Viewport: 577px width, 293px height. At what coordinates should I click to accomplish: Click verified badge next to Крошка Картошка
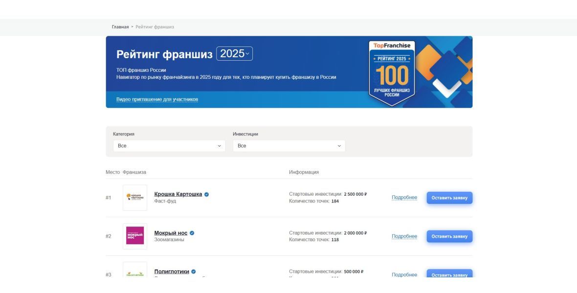pyautogui.click(x=206, y=194)
